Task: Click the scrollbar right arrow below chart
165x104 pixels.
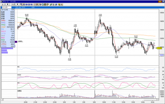Action: [158, 99]
